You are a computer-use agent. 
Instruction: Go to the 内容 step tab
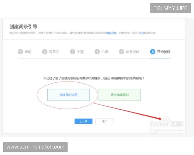(101, 52)
